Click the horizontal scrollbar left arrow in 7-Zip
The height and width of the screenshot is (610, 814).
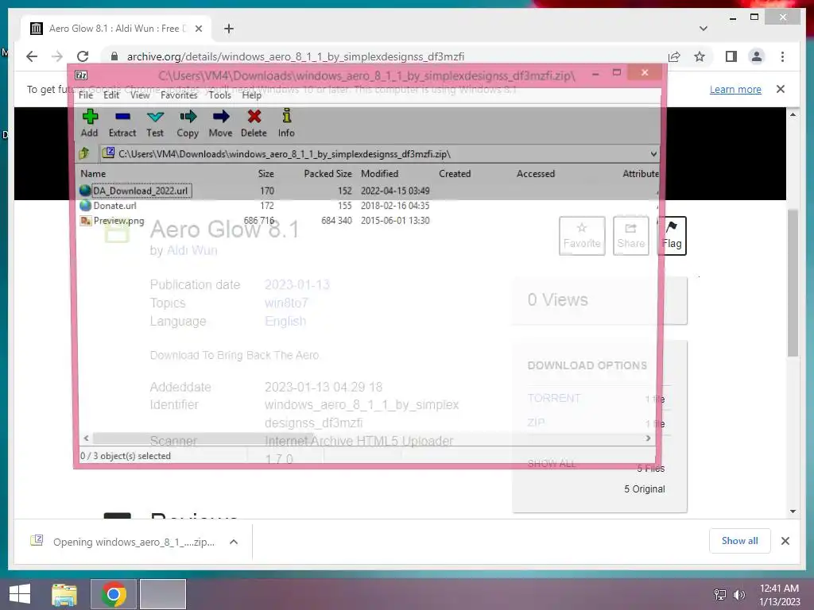click(86, 438)
